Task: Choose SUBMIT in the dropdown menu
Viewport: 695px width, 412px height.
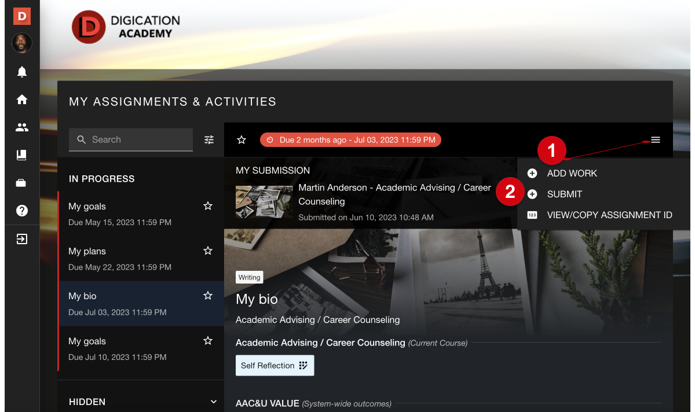Action: (564, 194)
